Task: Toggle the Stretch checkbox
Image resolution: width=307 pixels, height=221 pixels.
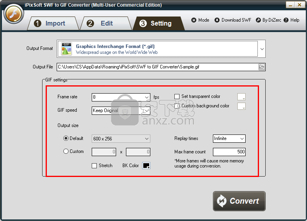Action: pos(94,166)
